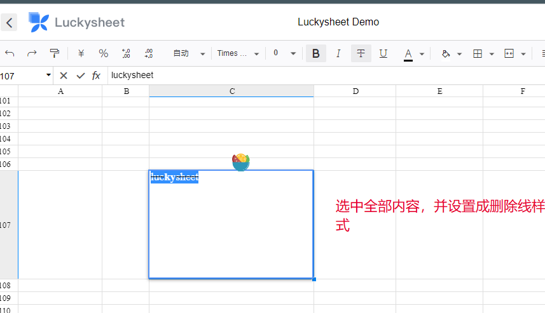Merge the selected cells
Viewport: 545px width, 313px height.
click(509, 53)
